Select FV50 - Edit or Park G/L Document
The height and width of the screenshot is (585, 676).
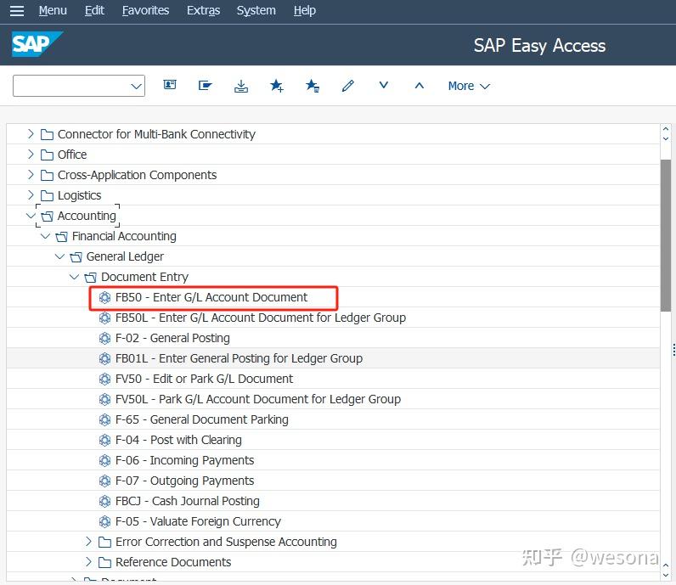[204, 379]
